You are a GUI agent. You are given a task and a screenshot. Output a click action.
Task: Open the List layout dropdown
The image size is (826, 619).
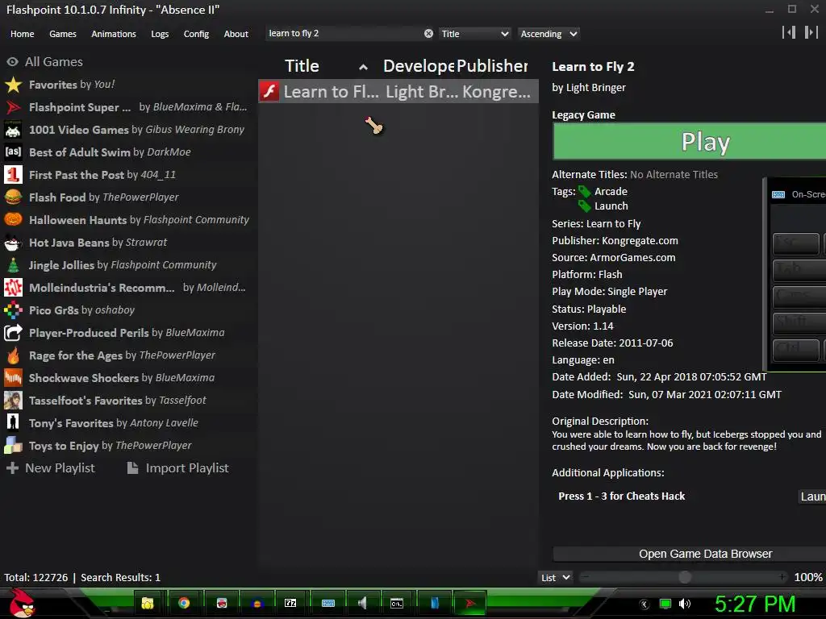tap(556, 577)
